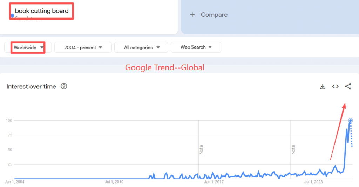This screenshot has height=187, width=359.
Task: Click the "Jul 1, 2010" axis label
Action: coord(115,182)
